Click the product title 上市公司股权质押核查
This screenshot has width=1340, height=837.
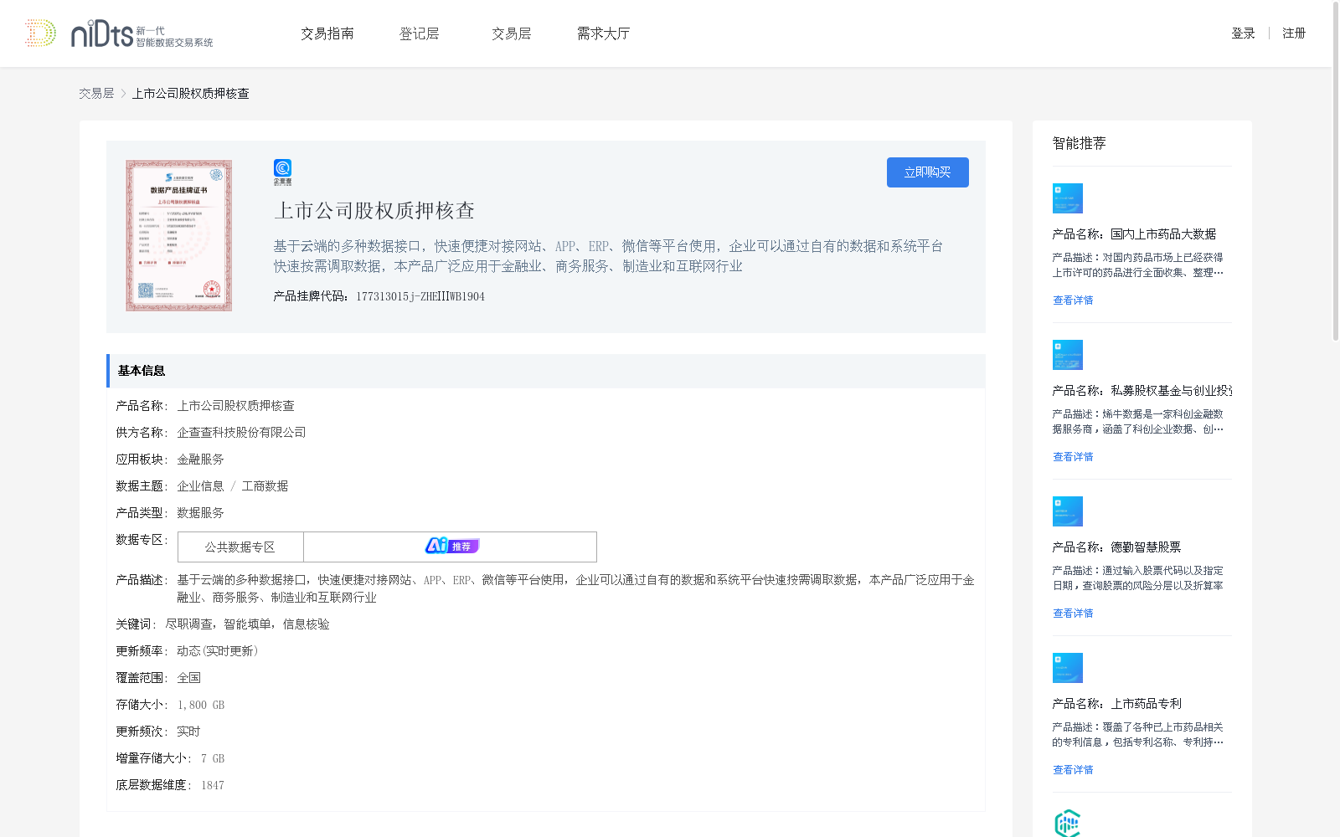coord(374,211)
